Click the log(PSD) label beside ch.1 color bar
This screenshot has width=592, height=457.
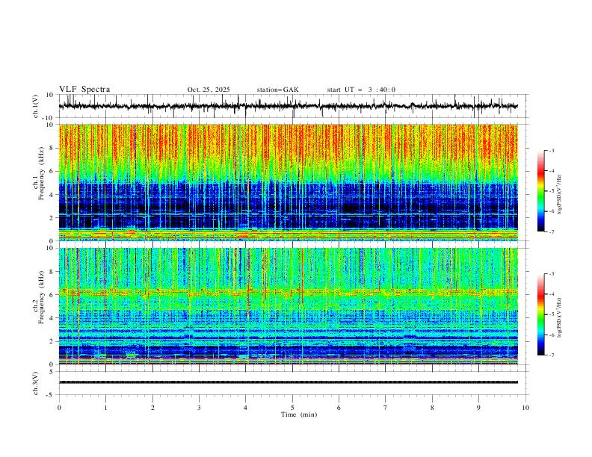tap(559, 195)
